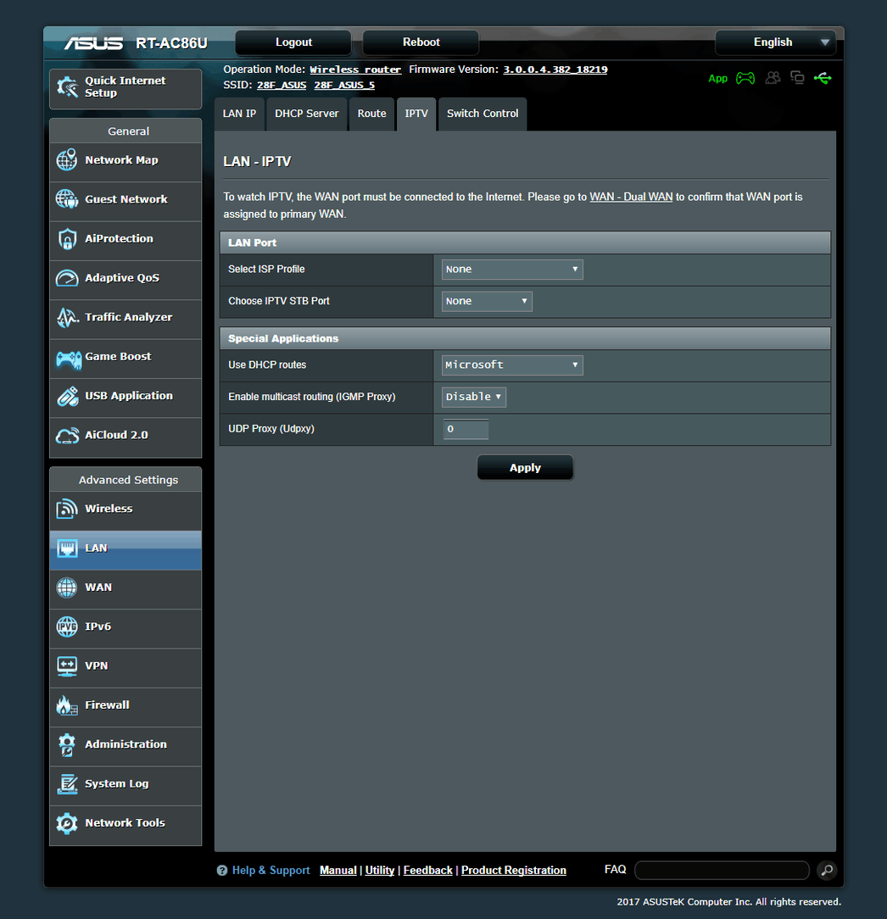Click the Traffic Analyzer waveform icon
This screenshot has height=919, width=887.
67,317
